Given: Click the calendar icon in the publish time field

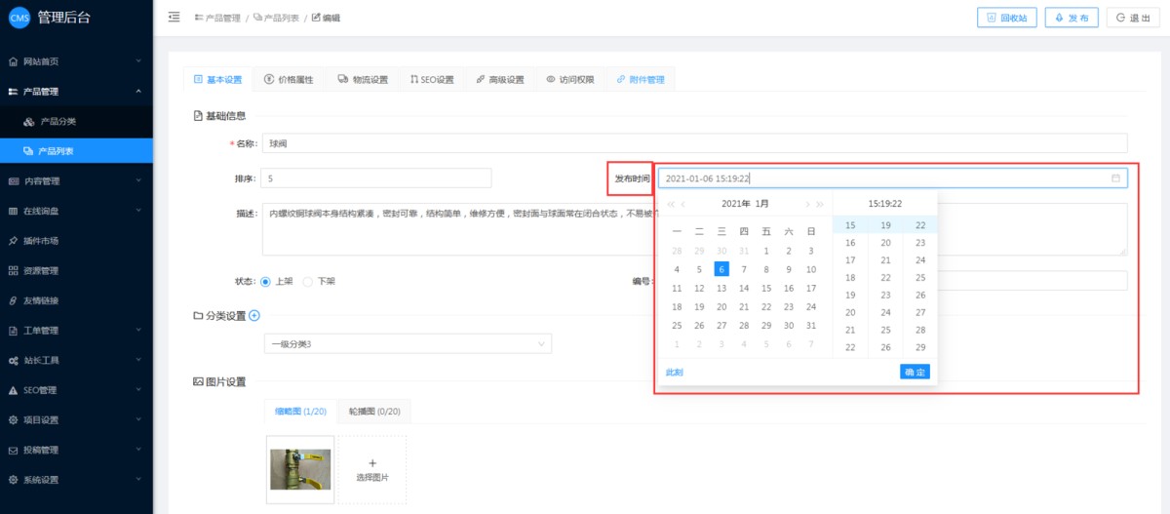Looking at the screenshot, I should [x=1115, y=178].
